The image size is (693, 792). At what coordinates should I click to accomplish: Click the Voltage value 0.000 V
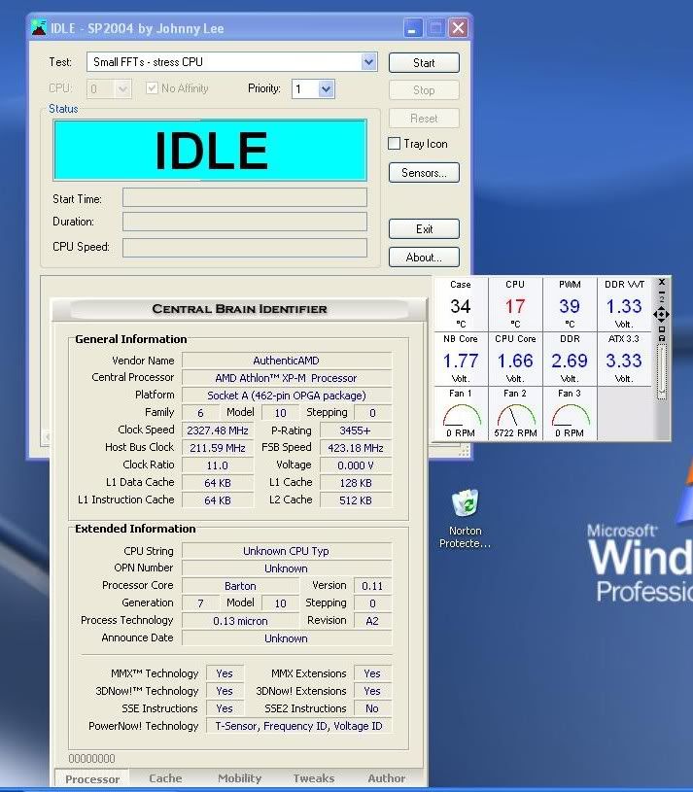355,465
